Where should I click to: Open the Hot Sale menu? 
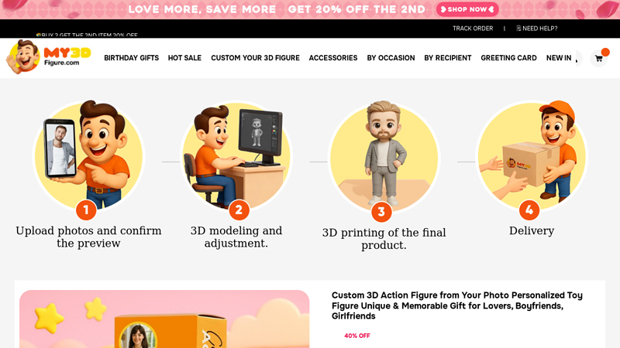(x=184, y=58)
